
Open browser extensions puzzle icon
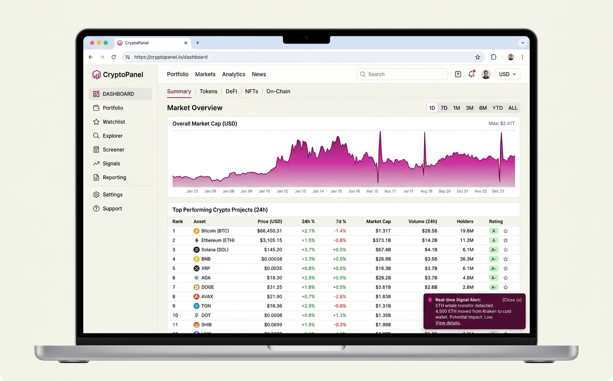click(x=493, y=57)
